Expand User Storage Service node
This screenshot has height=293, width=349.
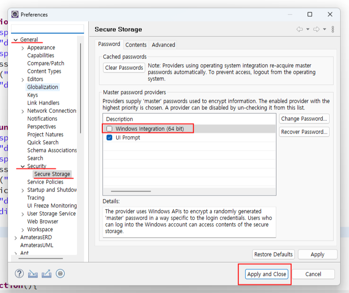[x=23, y=214]
